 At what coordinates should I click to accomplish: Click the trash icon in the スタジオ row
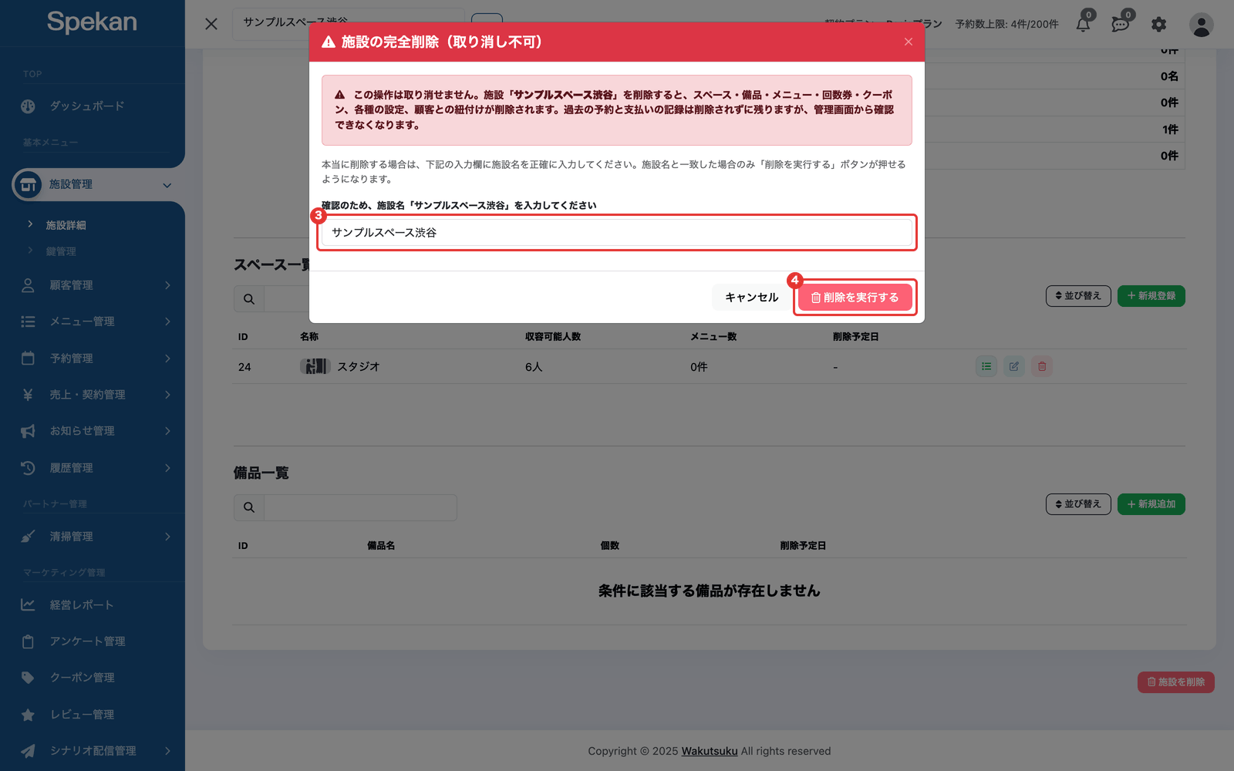(x=1042, y=366)
